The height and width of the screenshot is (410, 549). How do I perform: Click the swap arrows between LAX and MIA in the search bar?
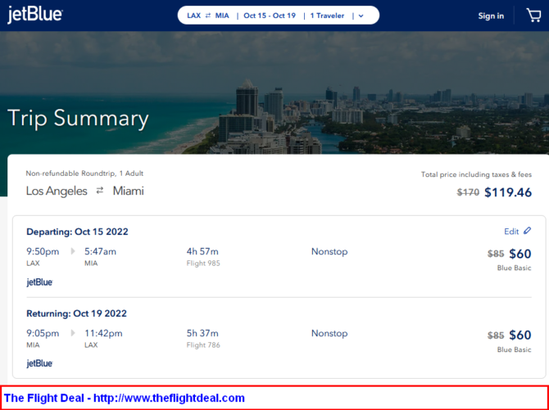point(209,16)
